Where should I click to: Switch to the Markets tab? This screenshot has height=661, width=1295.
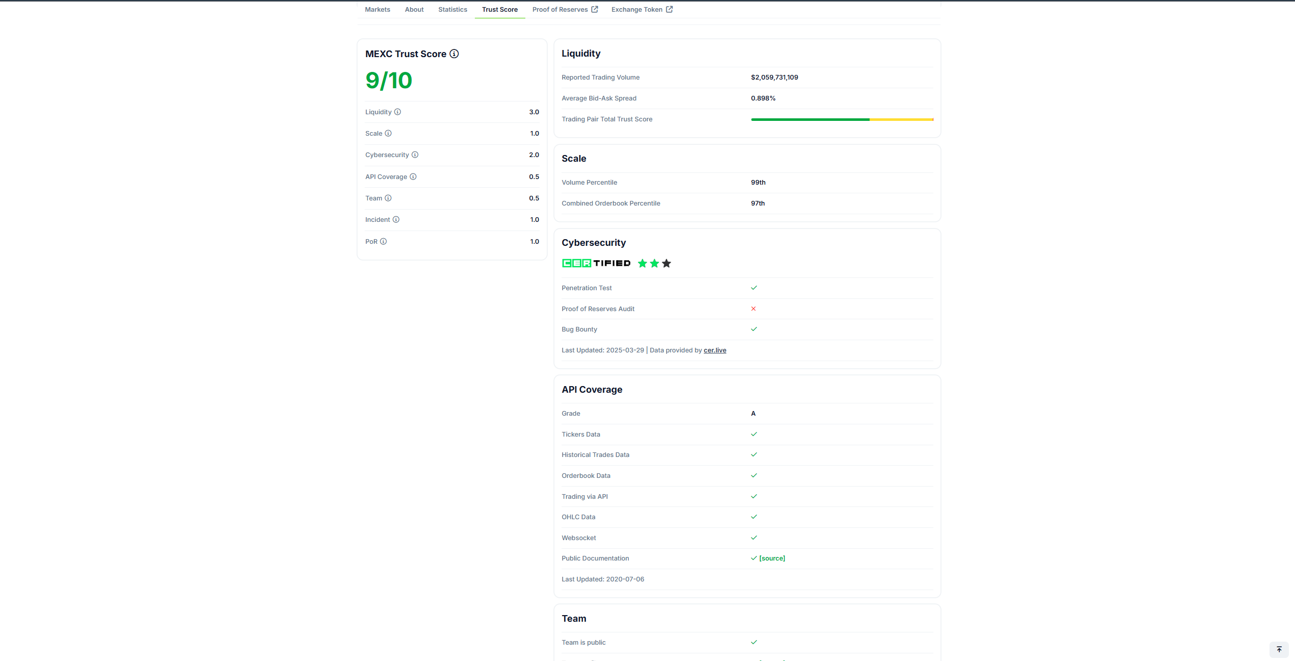click(x=377, y=9)
